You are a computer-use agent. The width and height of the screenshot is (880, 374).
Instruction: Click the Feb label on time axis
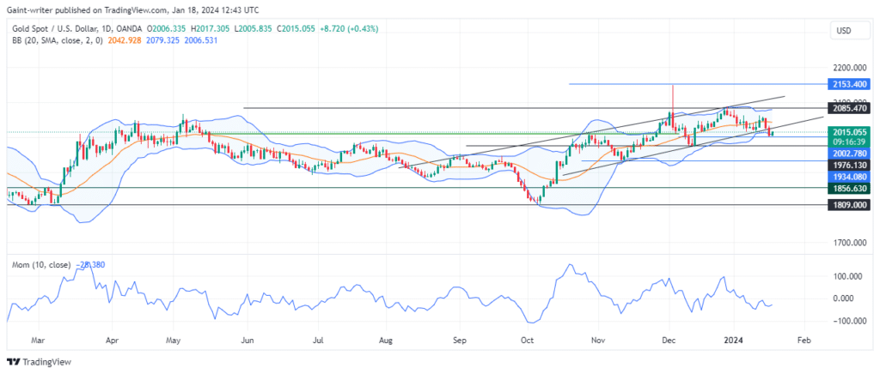(x=804, y=340)
